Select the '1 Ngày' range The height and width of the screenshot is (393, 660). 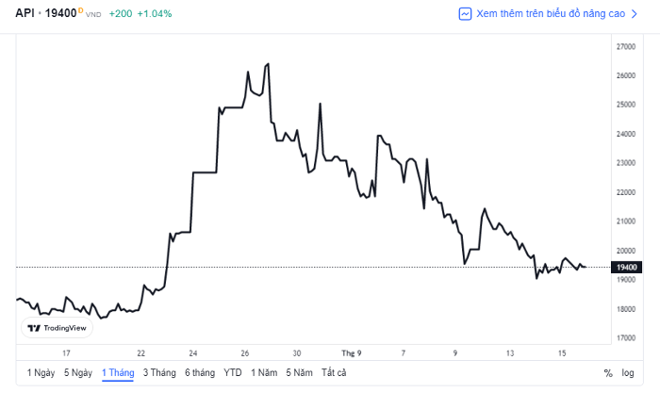pos(41,372)
